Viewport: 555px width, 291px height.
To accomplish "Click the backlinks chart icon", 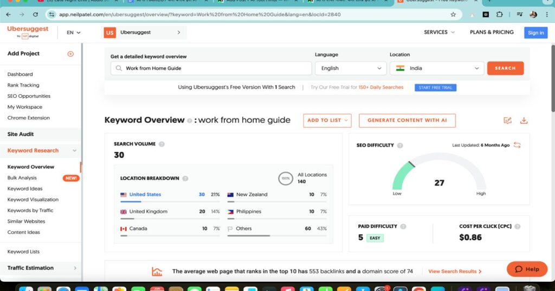I will (157, 271).
